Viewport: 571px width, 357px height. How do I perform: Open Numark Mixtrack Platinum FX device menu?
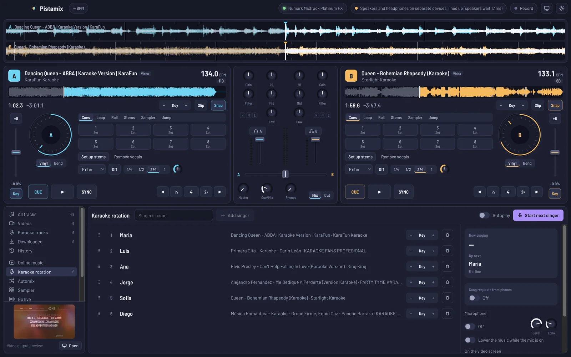[x=313, y=8]
